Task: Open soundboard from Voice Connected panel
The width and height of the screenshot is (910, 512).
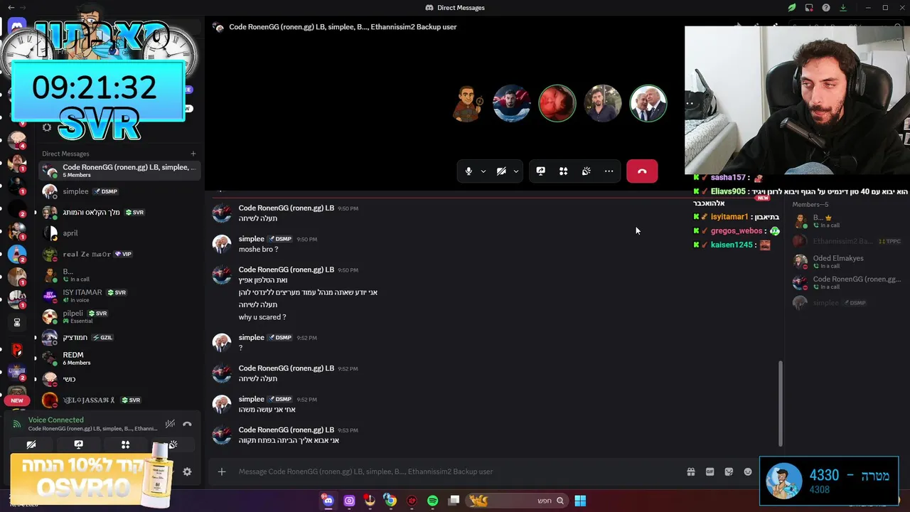Action: click(x=173, y=444)
